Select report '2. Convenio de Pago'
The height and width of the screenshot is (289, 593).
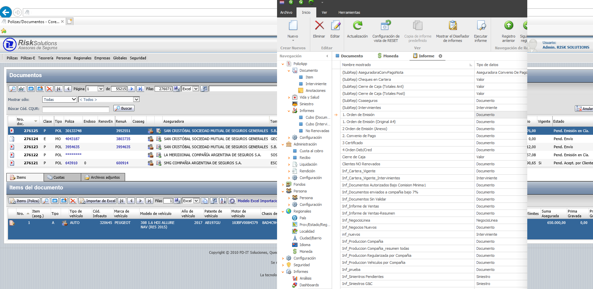click(x=359, y=136)
